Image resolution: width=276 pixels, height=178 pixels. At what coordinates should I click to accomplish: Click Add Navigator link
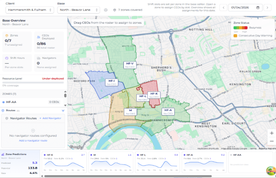50,118
